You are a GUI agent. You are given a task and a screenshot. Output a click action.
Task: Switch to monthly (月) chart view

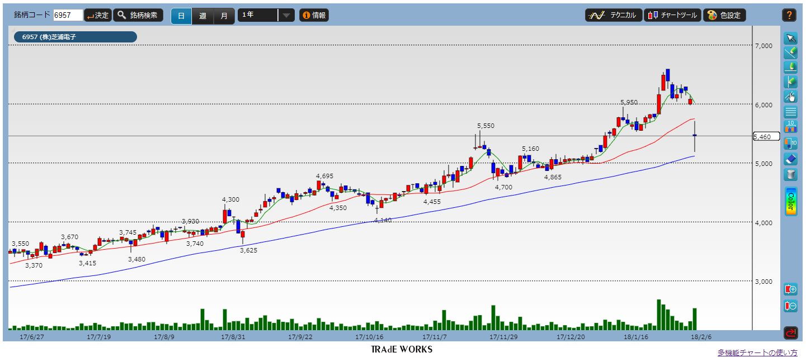coord(224,16)
